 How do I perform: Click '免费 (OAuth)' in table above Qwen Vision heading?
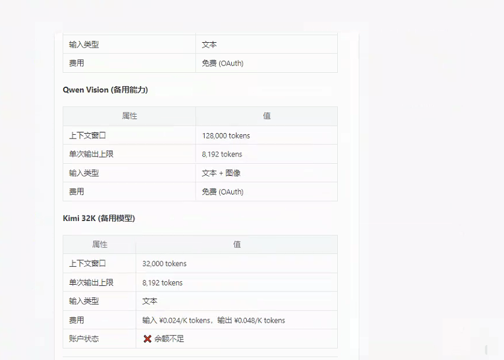(223, 63)
